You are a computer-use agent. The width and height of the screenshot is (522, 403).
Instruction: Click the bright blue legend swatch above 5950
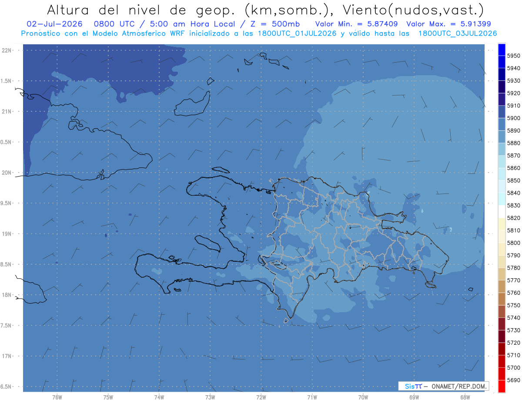click(501, 50)
